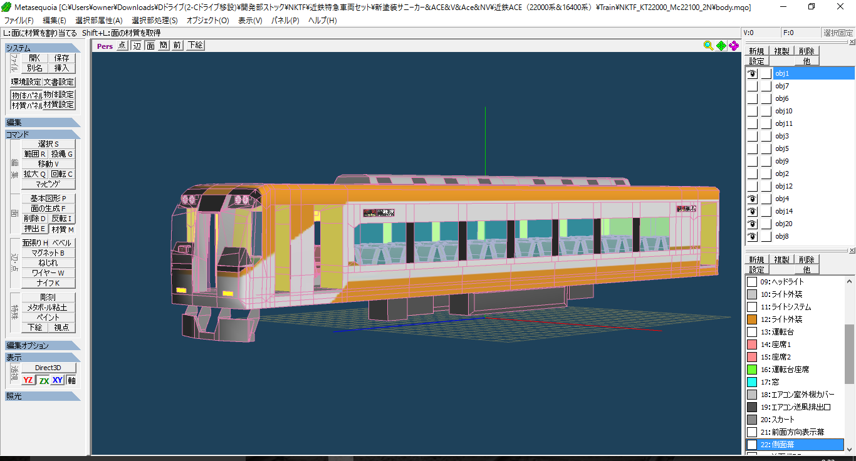Open the オブジェクト(O) menu
The height and width of the screenshot is (461, 856).
(208, 20)
